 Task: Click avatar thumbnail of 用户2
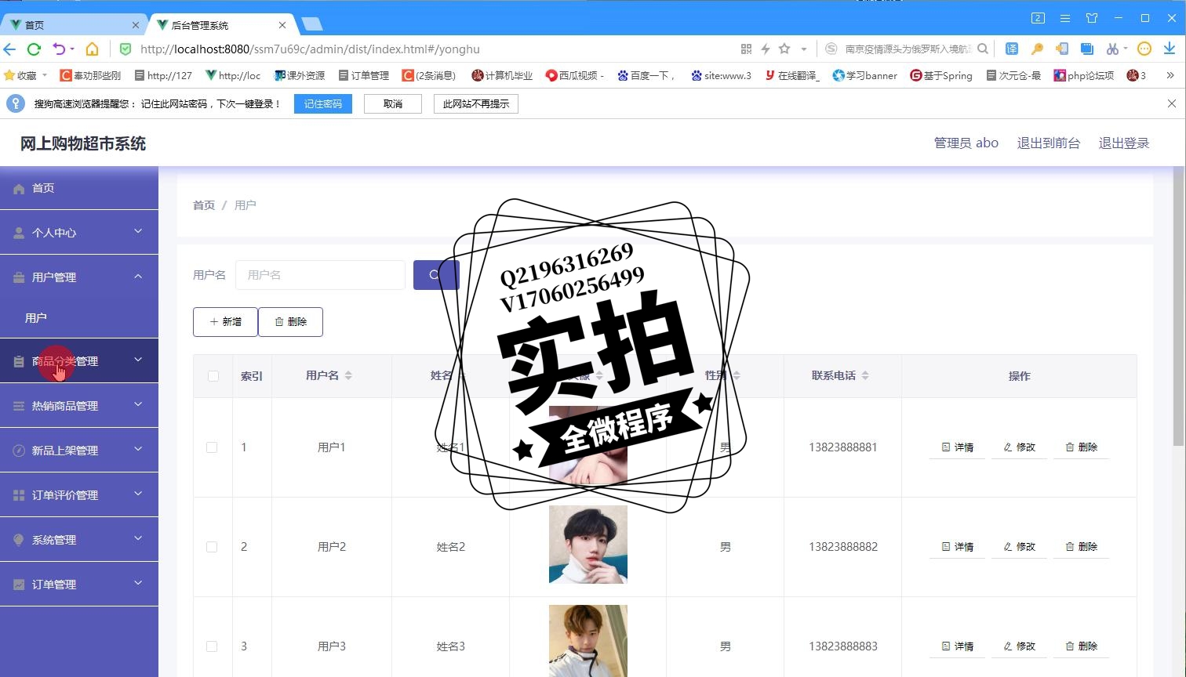click(588, 545)
